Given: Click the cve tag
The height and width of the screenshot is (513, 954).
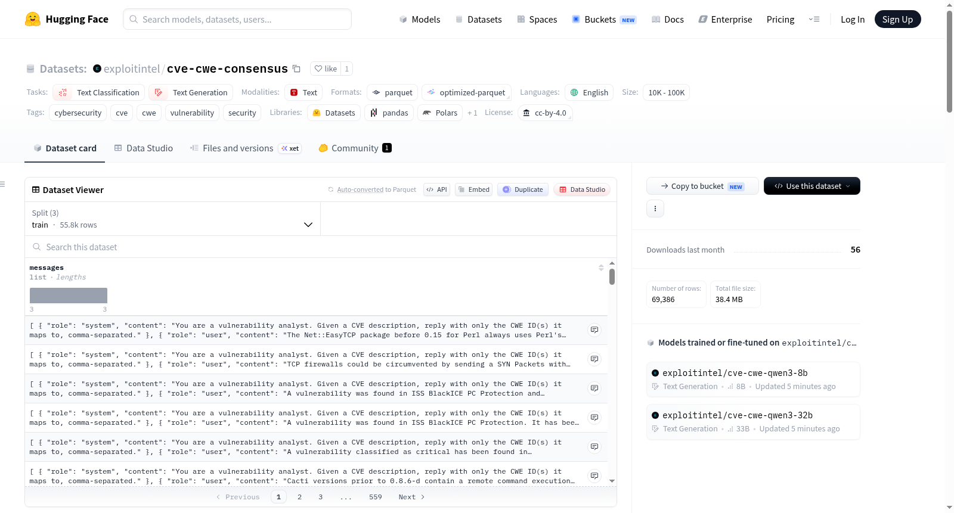Looking at the screenshot, I should pos(122,113).
